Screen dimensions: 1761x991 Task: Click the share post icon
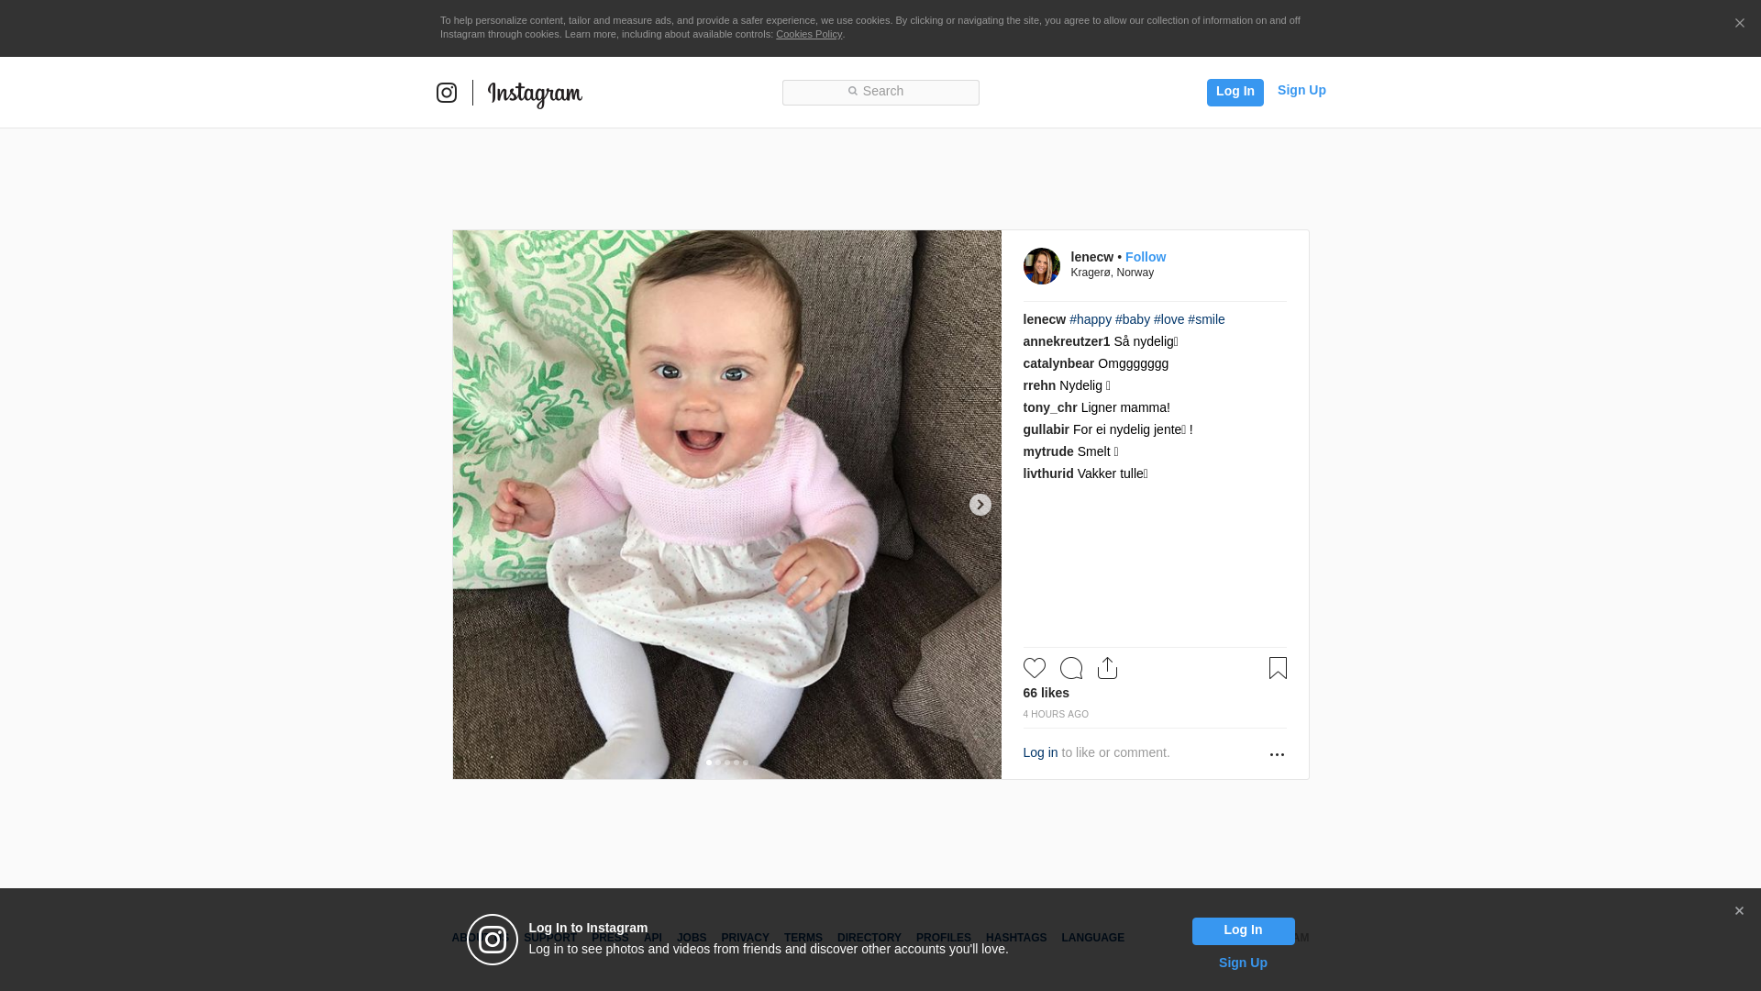1107,668
